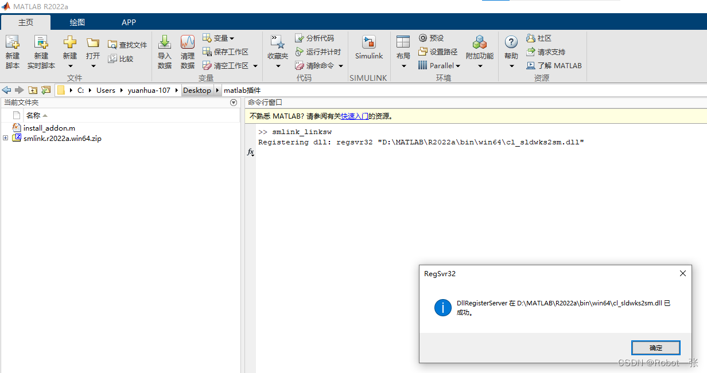Click Analyze Code (分析代码)
This screenshot has width=707, height=373.
pyautogui.click(x=314, y=38)
